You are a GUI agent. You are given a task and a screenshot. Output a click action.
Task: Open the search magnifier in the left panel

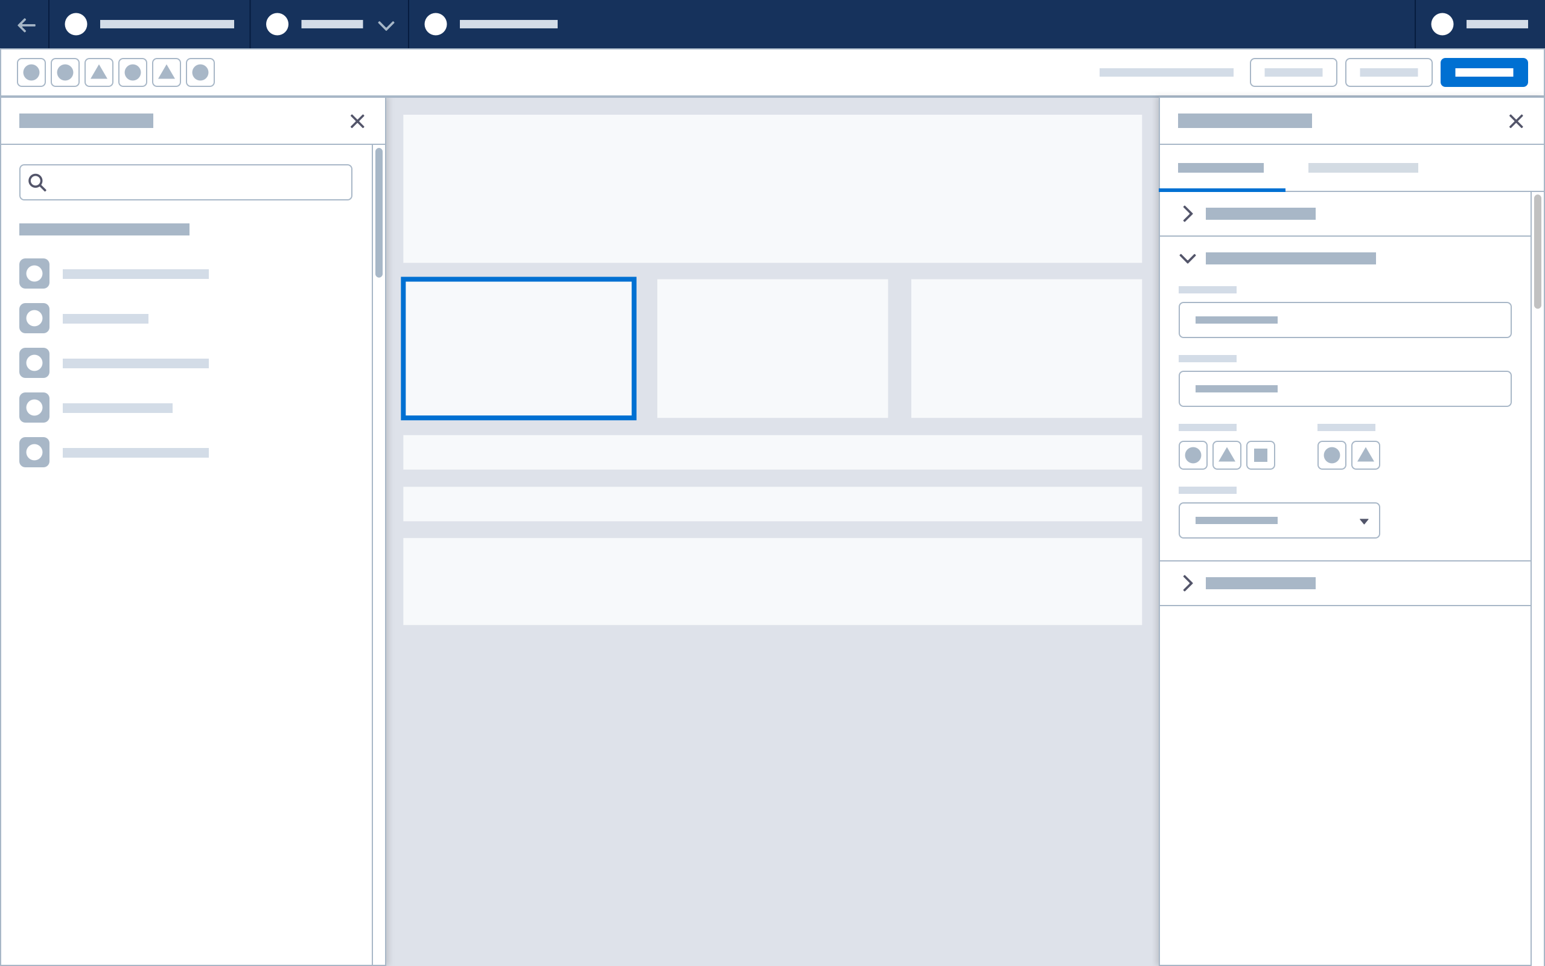[36, 182]
